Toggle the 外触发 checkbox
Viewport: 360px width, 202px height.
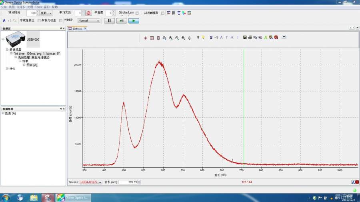[61, 20]
